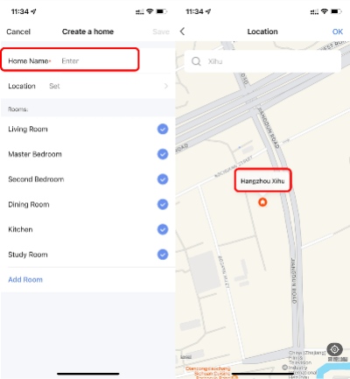
Task: Toggle the Study Room checkmark
Action: pyautogui.click(x=163, y=255)
